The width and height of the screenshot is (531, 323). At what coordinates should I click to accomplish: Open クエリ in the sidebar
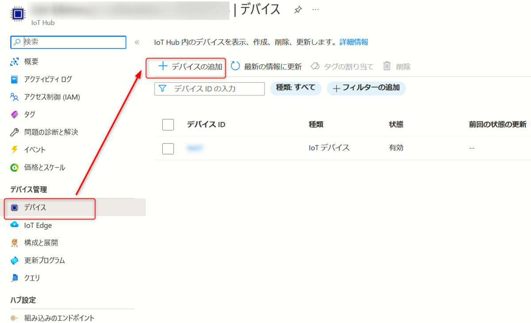coord(32,278)
